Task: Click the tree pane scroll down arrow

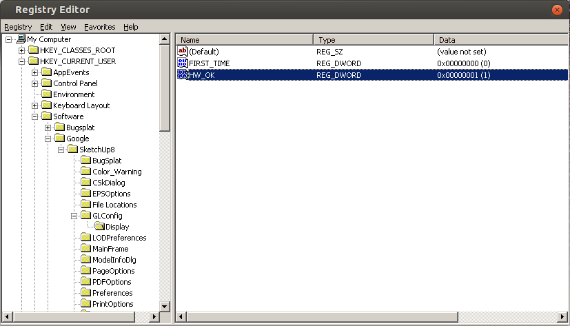Action: click(x=165, y=306)
